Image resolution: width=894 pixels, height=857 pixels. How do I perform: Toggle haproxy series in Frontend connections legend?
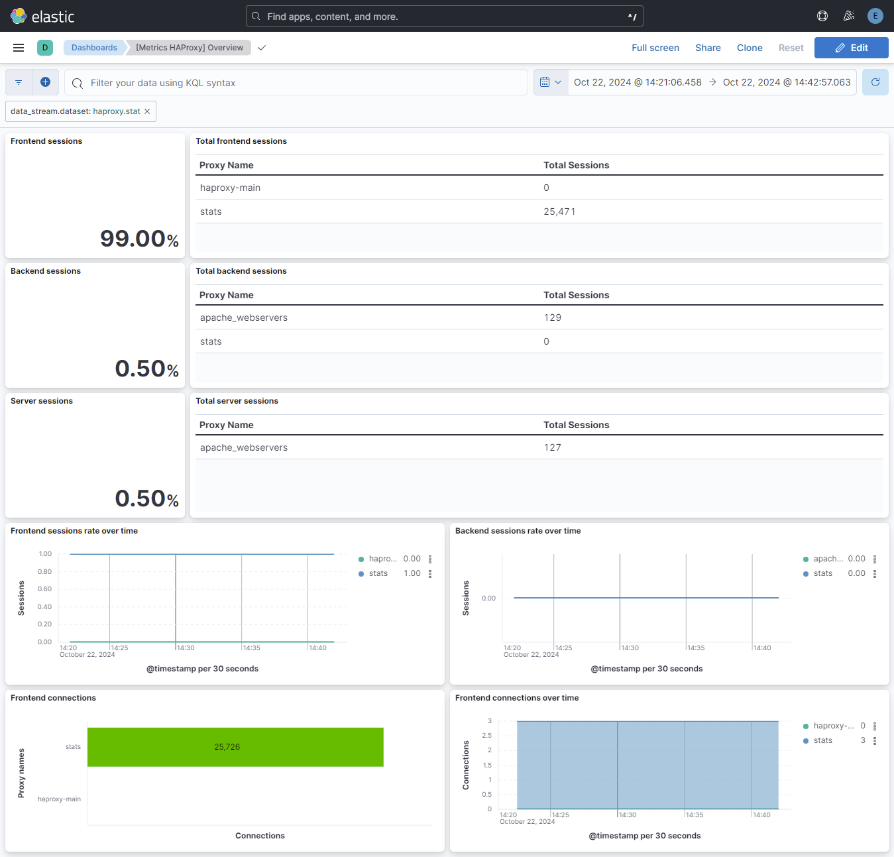tap(834, 725)
